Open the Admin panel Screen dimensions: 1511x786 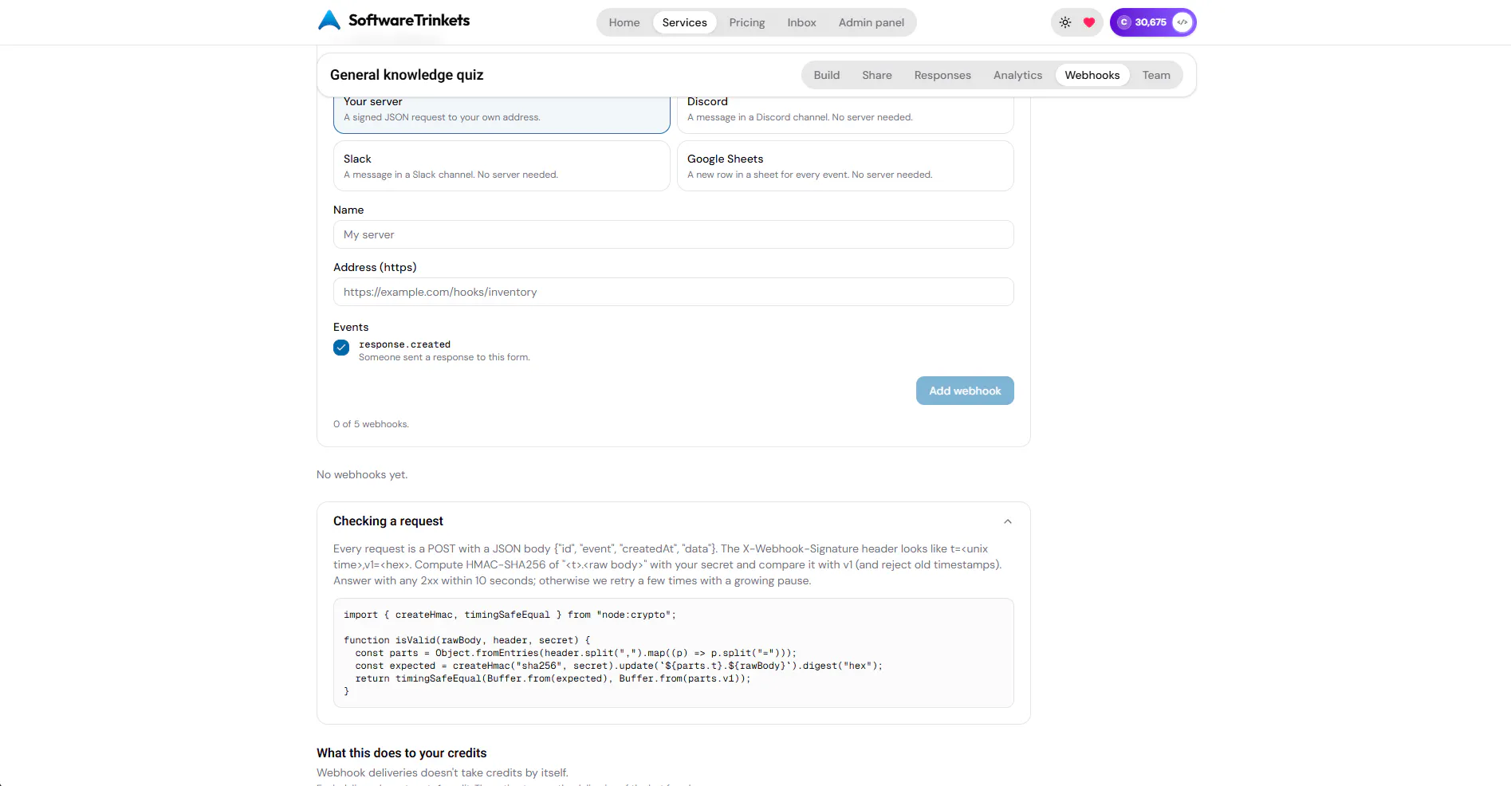click(872, 22)
